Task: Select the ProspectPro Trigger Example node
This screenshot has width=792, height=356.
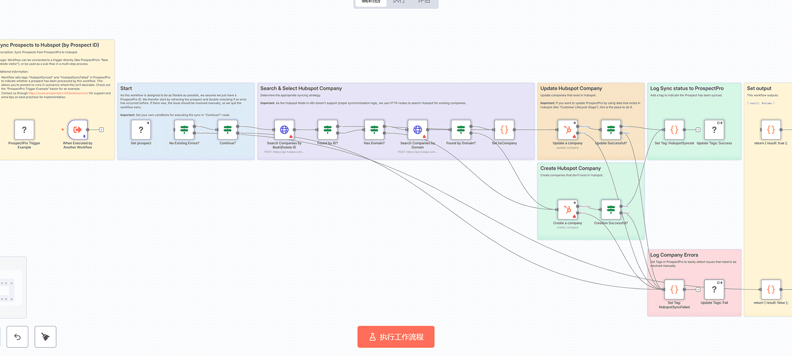Action: [24, 129]
